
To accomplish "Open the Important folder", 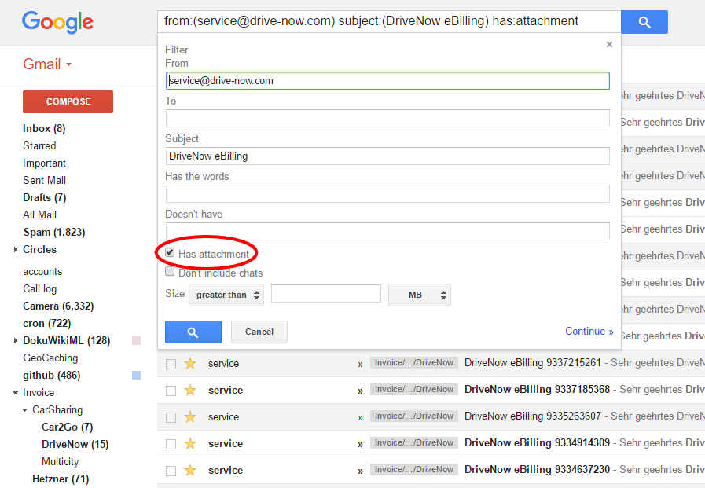I will 44,163.
